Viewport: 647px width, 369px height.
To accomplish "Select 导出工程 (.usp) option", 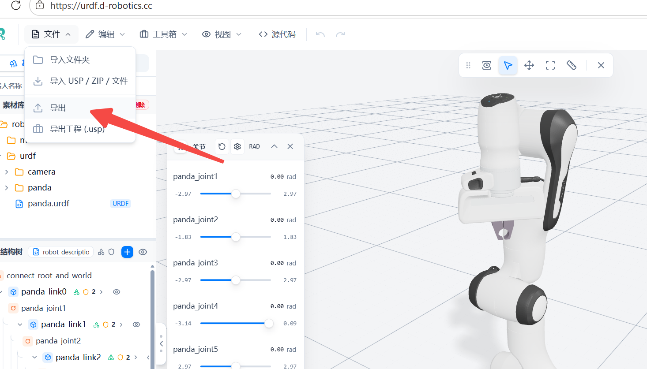I will (x=80, y=129).
